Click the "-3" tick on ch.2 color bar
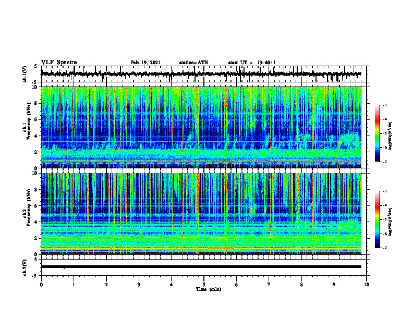Viewport: 413px width, 319px height. tap(385, 191)
